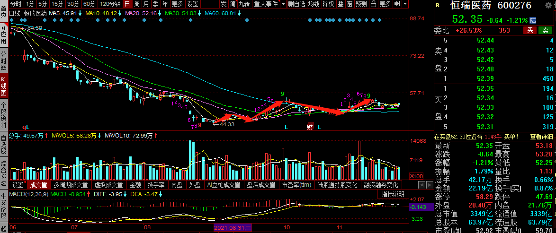Viewport: 556px width, 233px height.
Task: Select the 60分 period
Action: (x=89, y=4)
